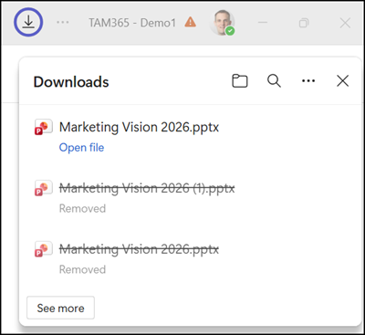Open downloads folder icon in panel
Viewport: 365px width, 335px height.
240,81
